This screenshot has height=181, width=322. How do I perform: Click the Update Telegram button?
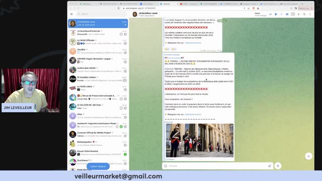98,166
